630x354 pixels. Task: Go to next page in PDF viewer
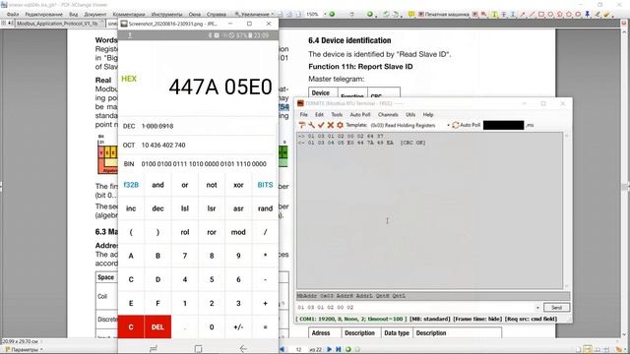tap(330, 349)
